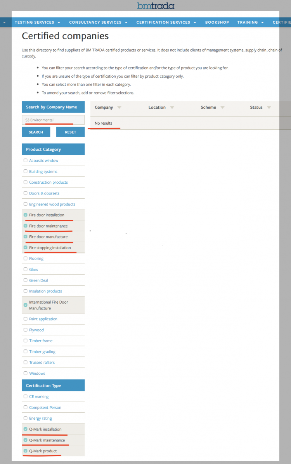Viewport: 291px width, 464px height.
Task: Check the Plywood checkbox
Action: tap(26, 330)
